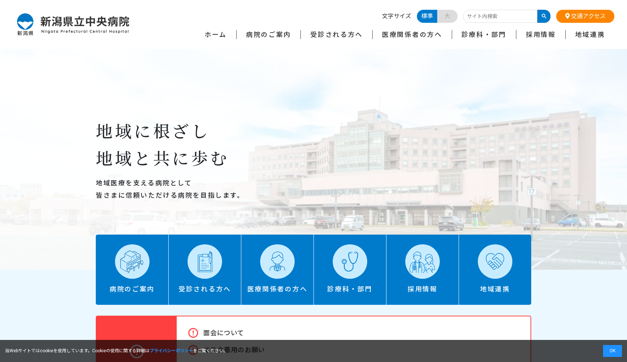Screen dimensions: 627x362
Task: Open 地域連携 via handshake heart icon
Action: (x=495, y=261)
